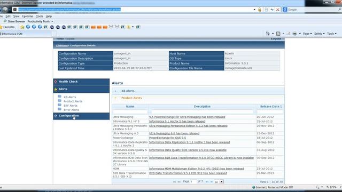The height and width of the screenshot is (192, 342).
Task: Click the page number field in pager
Action: point(193,181)
